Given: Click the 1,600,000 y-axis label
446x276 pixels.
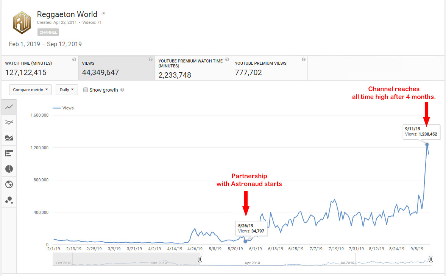Looking at the screenshot, I should click(x=39, y=115).
